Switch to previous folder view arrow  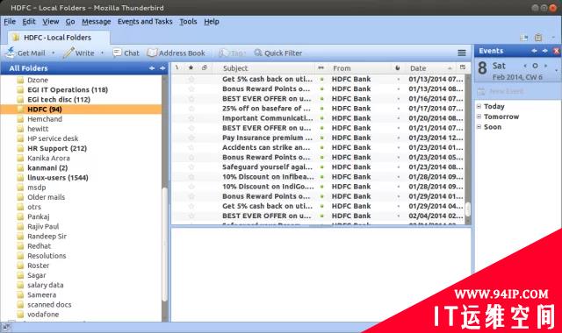pyautogui.click(x=152, y=68)
